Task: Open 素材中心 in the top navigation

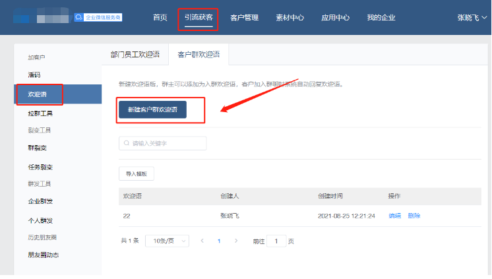Action: click(x=290, y=18)
